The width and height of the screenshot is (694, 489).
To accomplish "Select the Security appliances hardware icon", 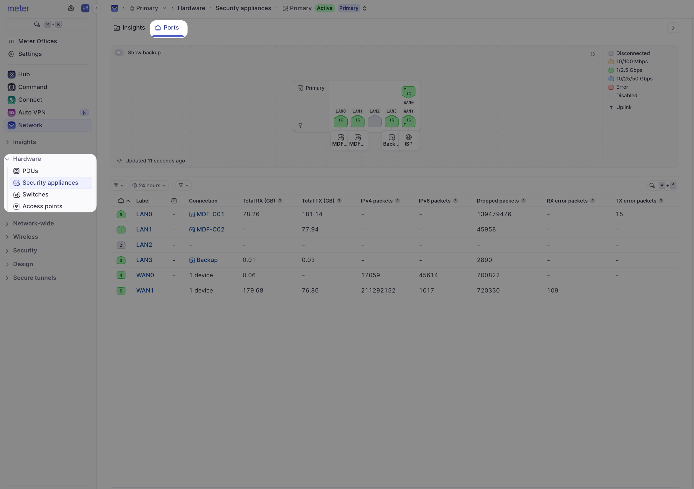I will pos(16,183).
